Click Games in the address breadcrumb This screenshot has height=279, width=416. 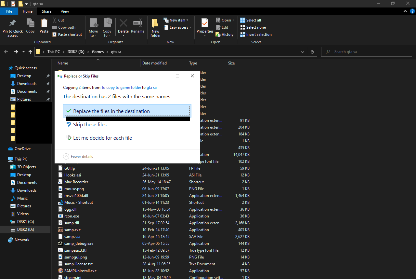[x=98, y=52]
